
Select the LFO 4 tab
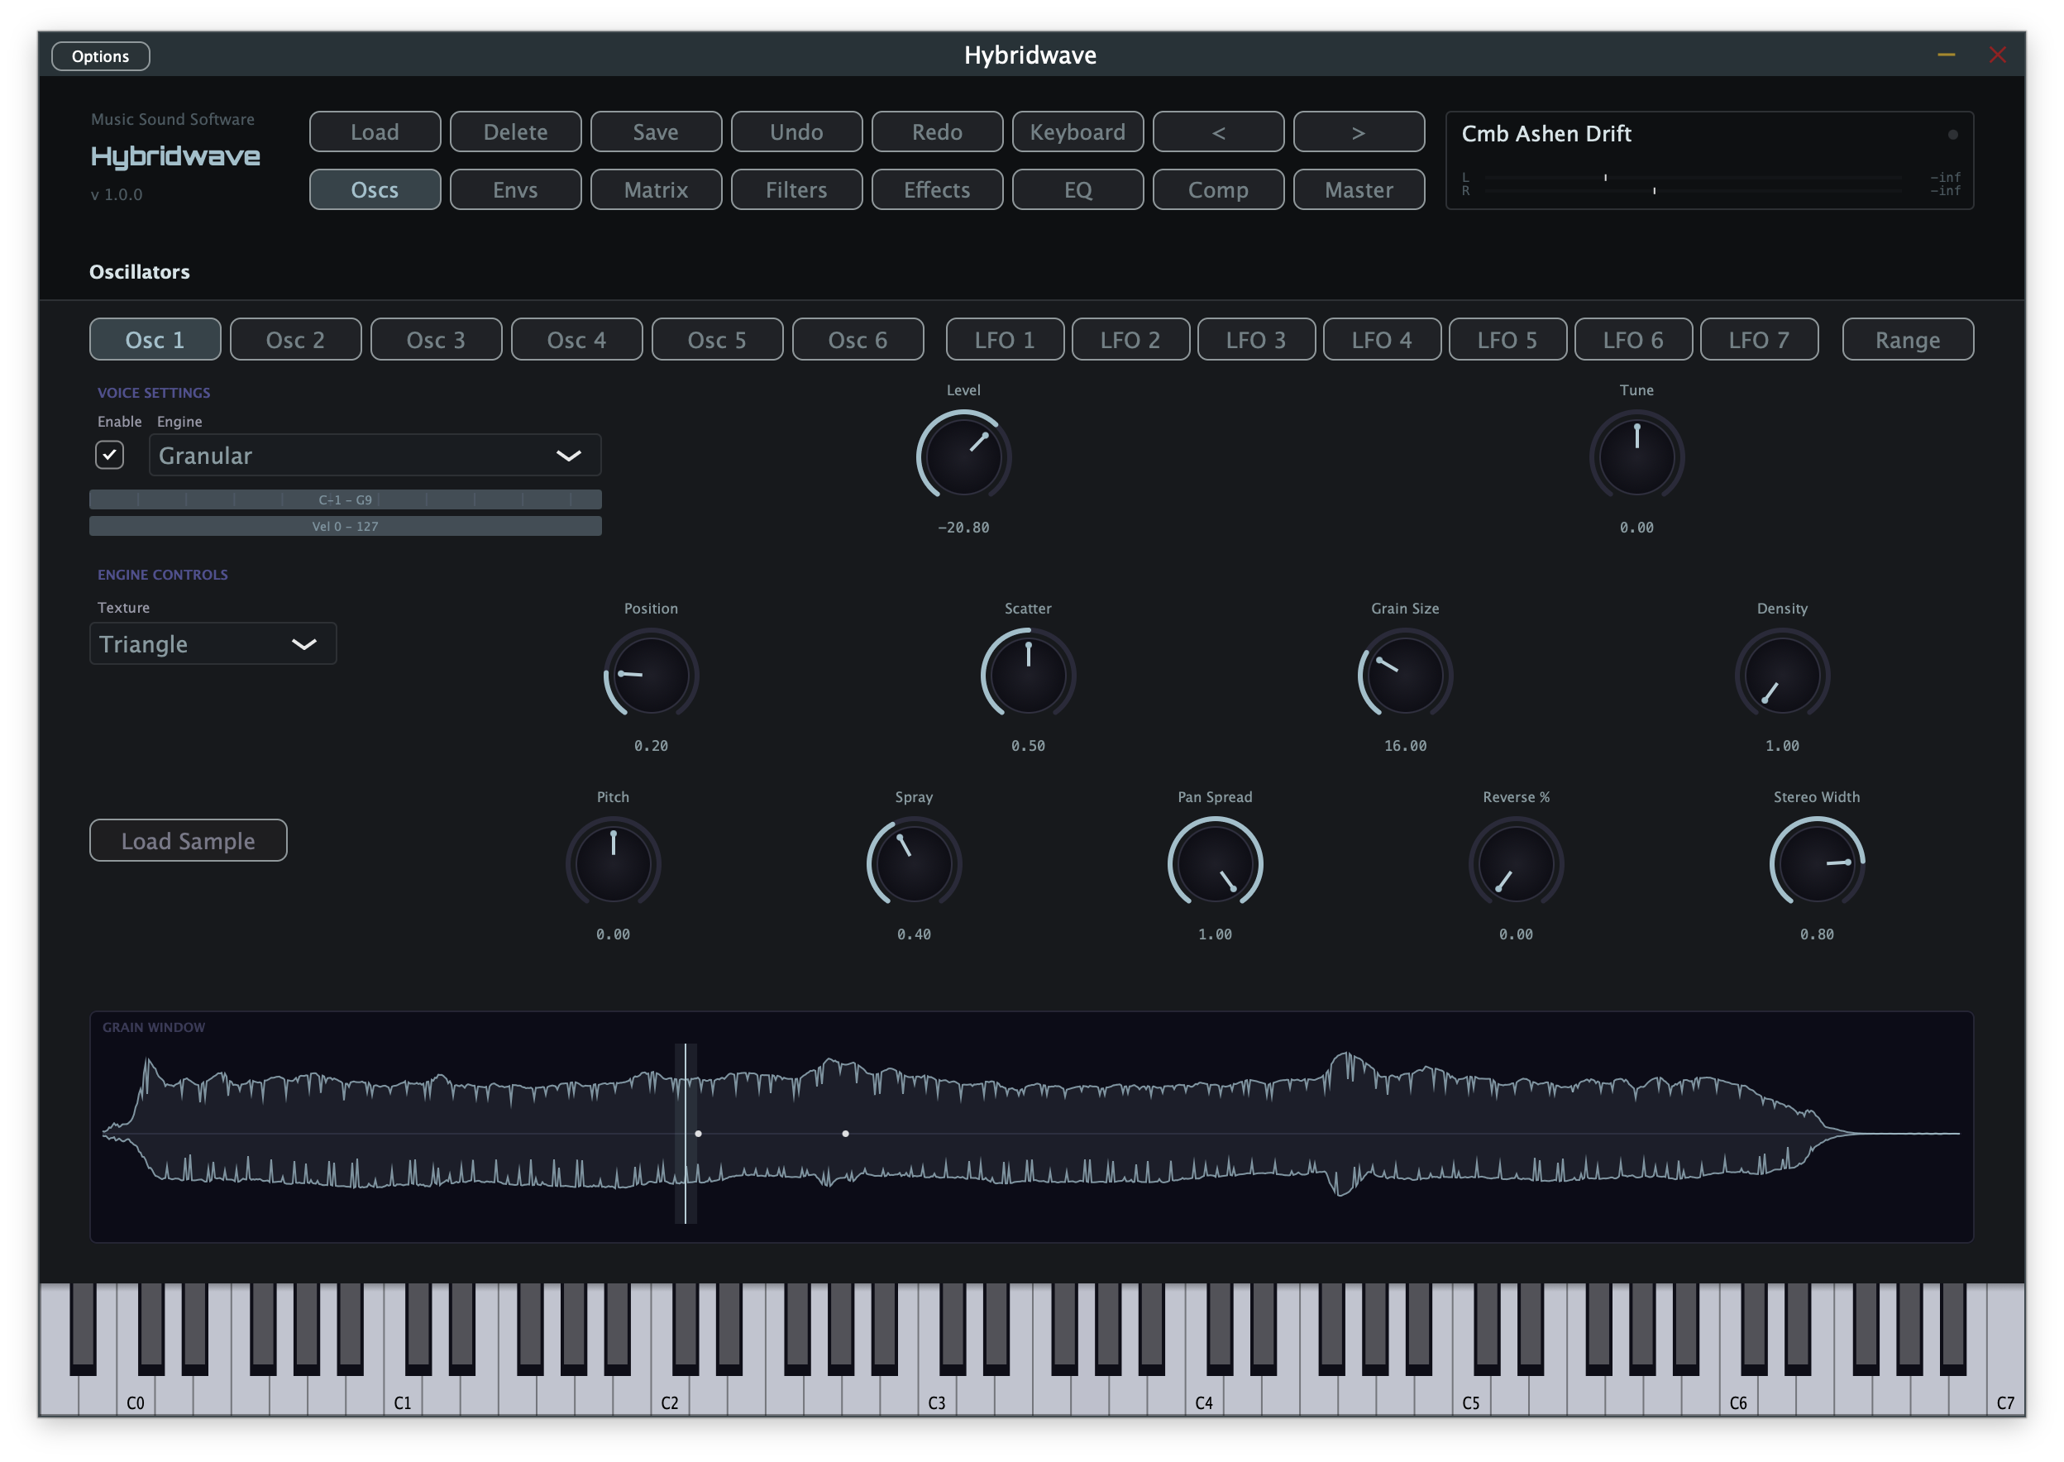(x=1381, y=338)
